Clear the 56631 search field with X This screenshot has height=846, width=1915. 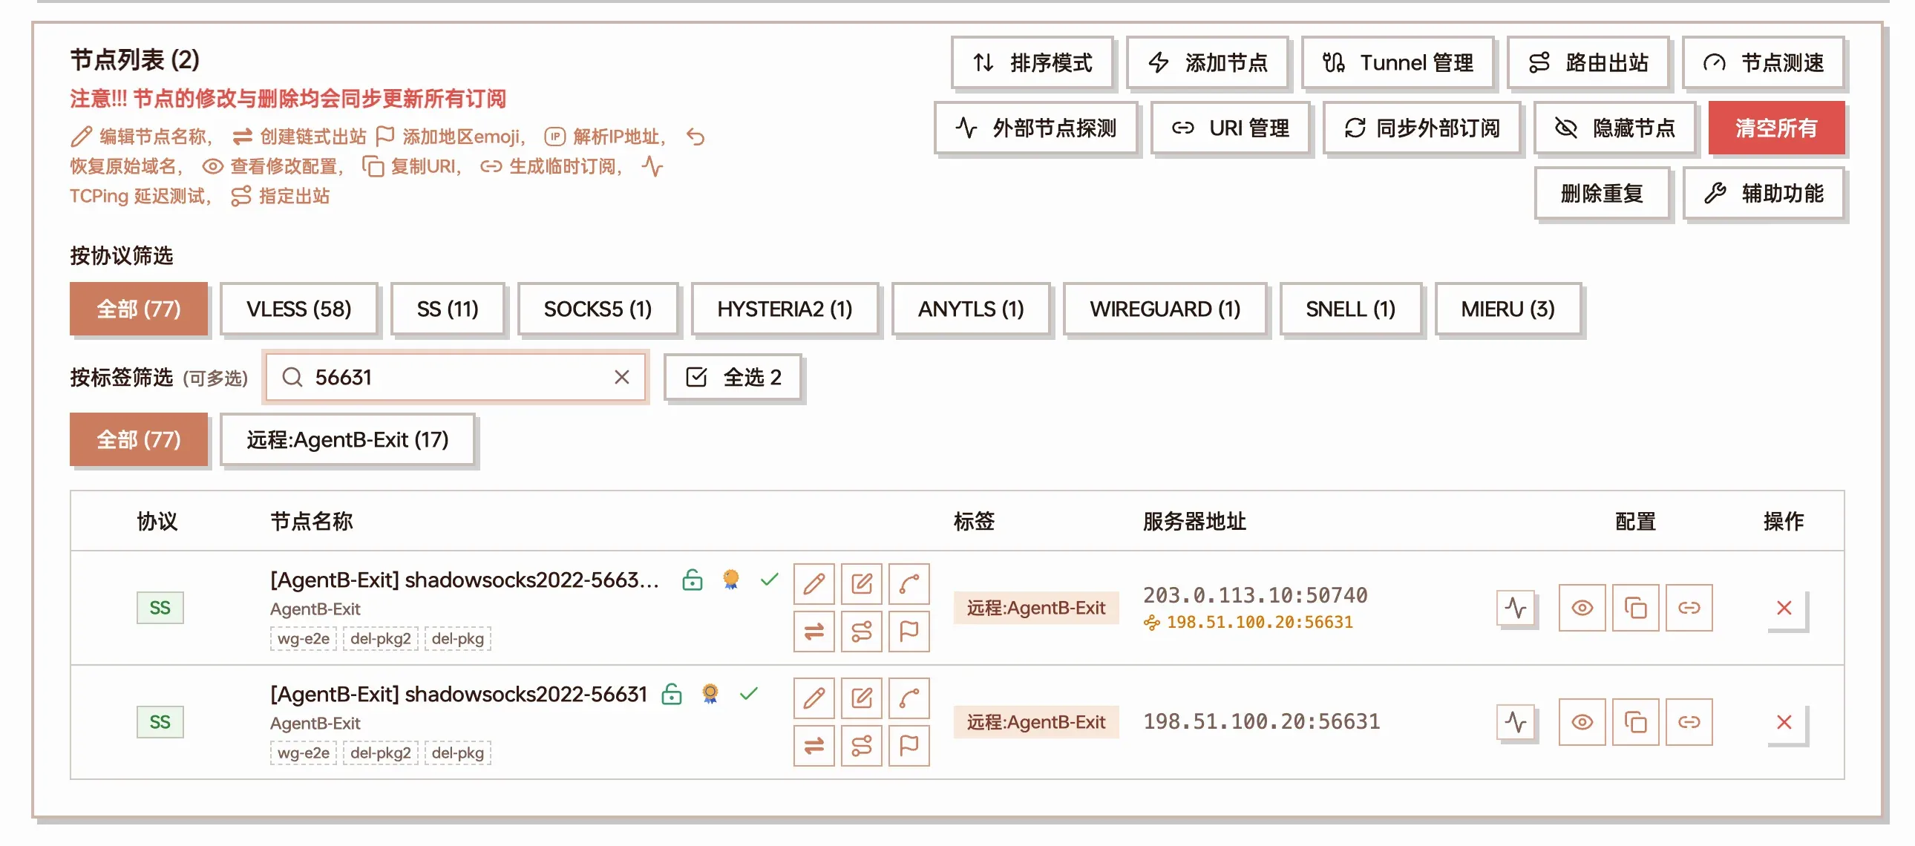pos(621,378)
